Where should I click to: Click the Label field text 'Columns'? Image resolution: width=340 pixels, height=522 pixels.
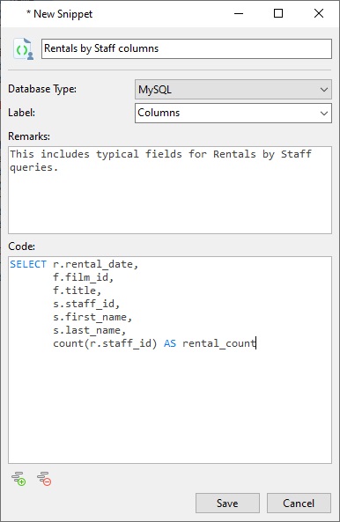159,113
